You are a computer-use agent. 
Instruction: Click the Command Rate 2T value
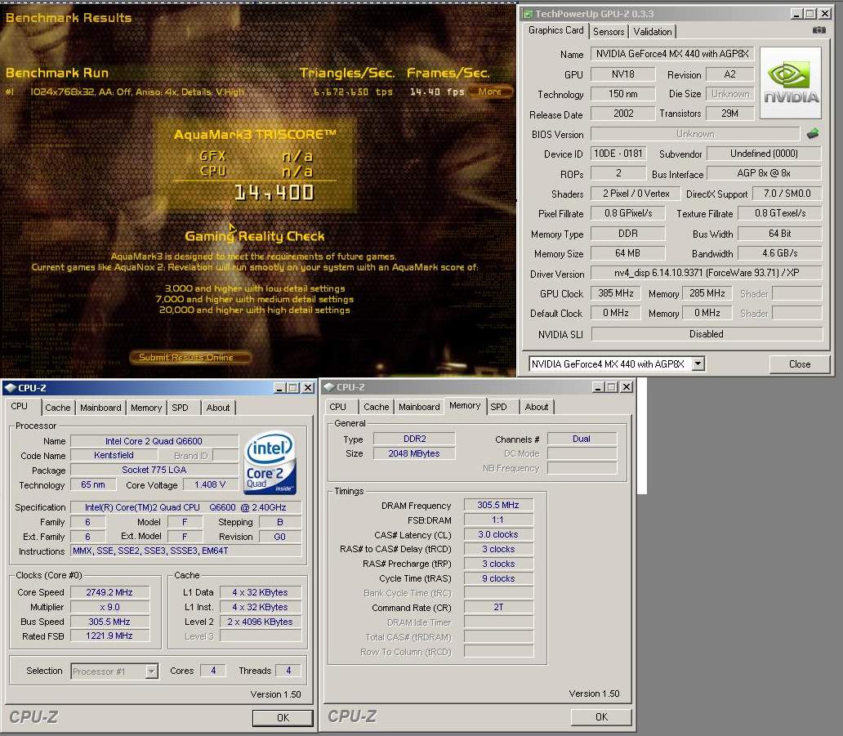497,608
